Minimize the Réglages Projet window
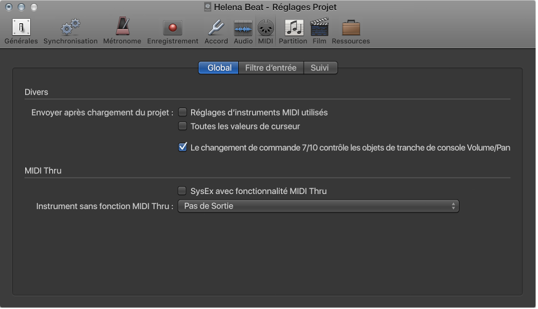Viewport: 538px width, 309px height. [x=21, y=7]
